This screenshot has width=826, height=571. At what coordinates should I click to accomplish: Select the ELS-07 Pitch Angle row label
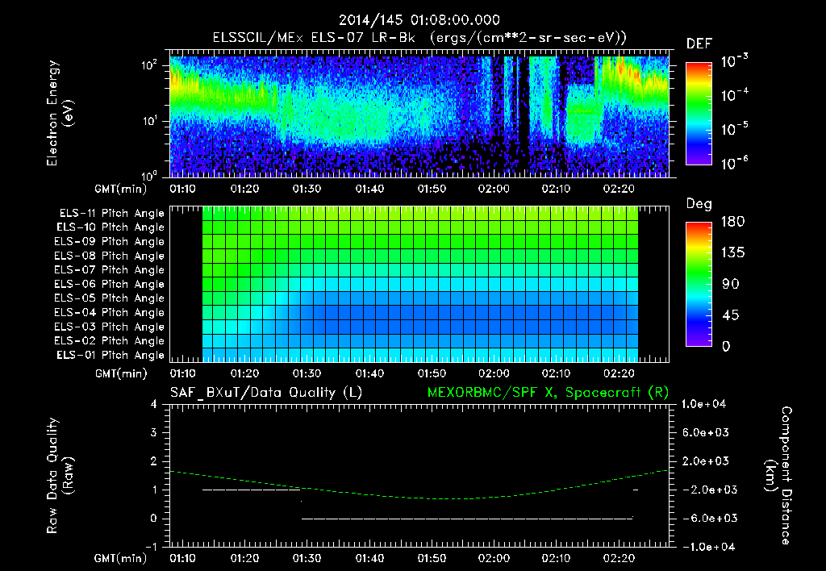pos(109,269)
